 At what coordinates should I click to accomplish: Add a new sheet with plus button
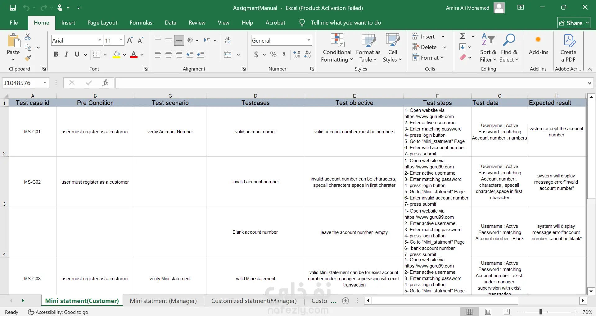(x=345, y=301)
